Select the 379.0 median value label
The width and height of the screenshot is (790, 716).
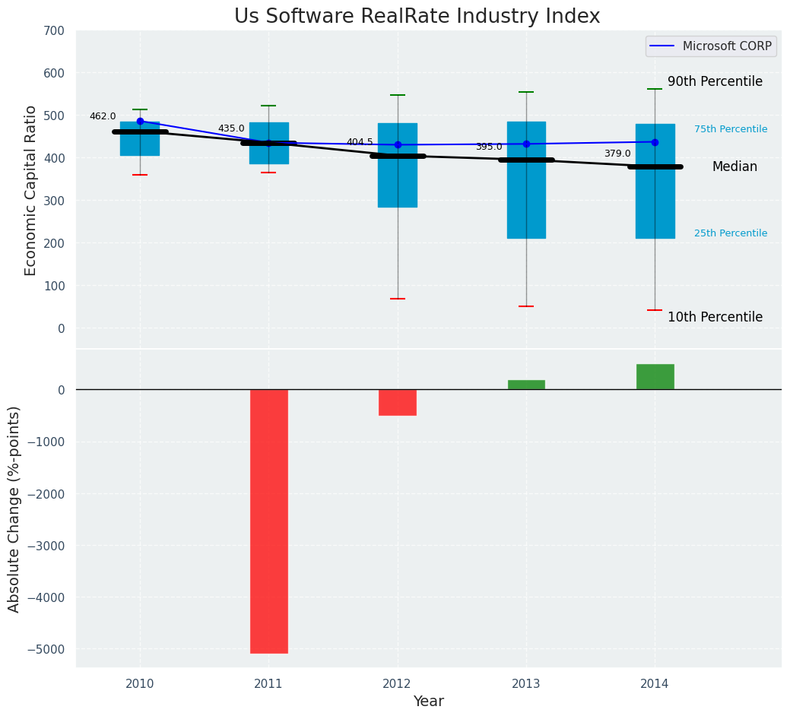click(617, 154)
